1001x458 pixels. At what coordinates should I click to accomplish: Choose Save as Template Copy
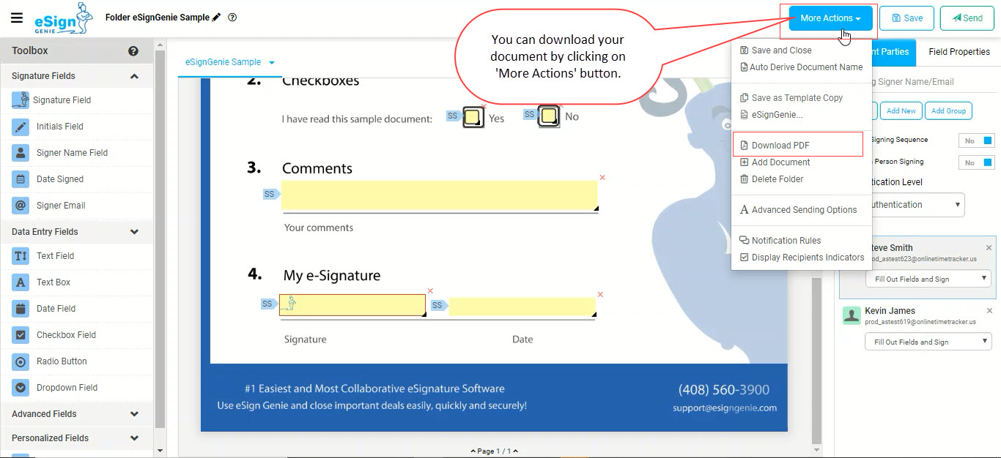point(791,98)
